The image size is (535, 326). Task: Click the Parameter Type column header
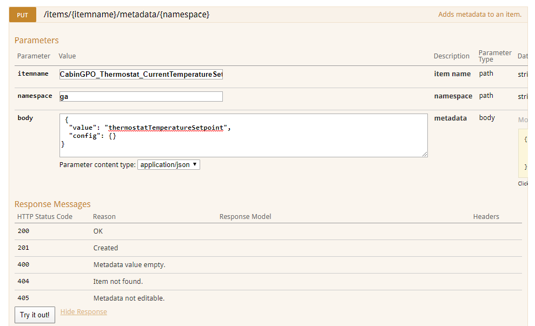tap(494, 56)
